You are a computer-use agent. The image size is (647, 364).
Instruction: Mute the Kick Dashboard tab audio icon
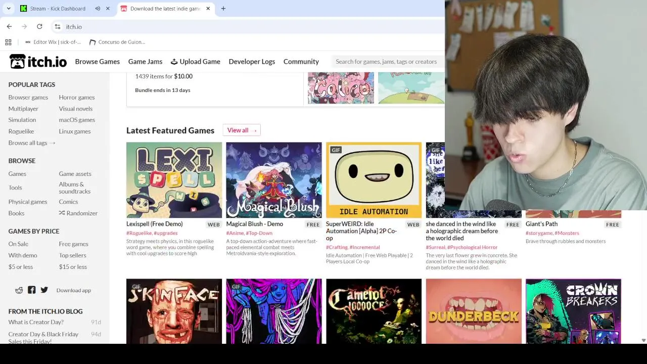[x=98, y=9]
